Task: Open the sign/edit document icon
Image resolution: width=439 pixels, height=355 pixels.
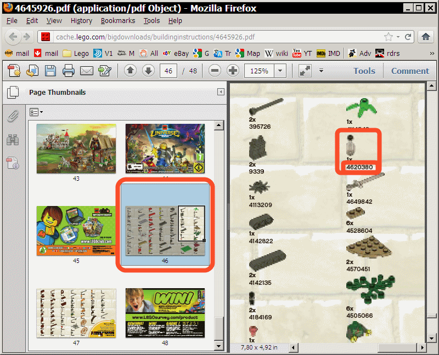Action: [105, 71]
